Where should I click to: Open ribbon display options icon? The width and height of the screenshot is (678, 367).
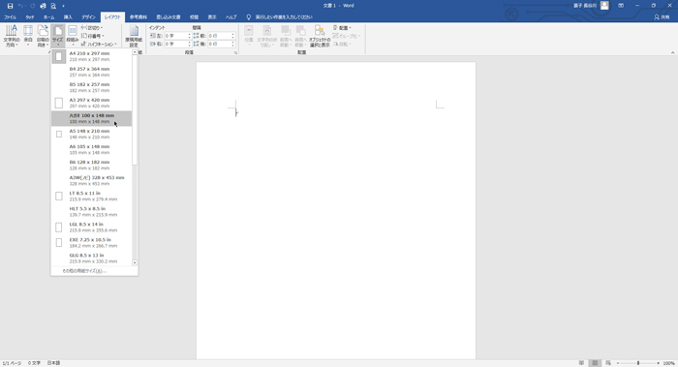621,6
